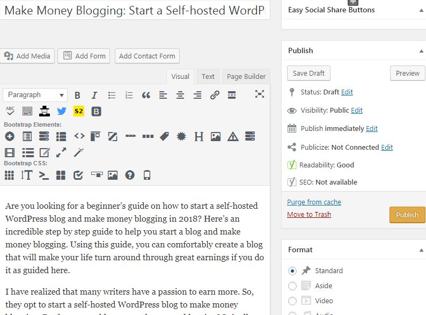The height and width of the screenshot is (315, 426).
Task: Save the post as draft
Action: (x=309, y=74)
